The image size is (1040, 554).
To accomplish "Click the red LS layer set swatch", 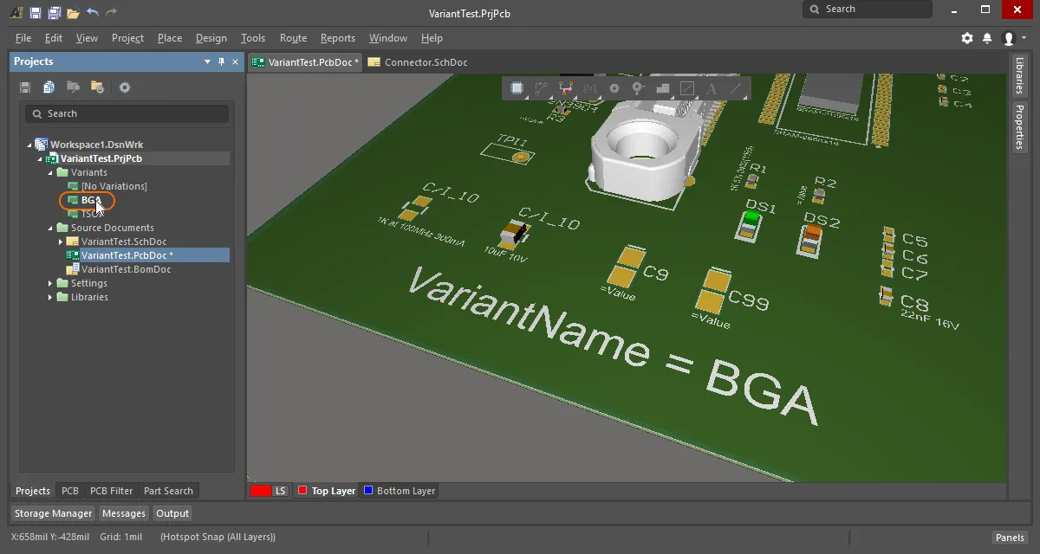I will pos(260,491).
